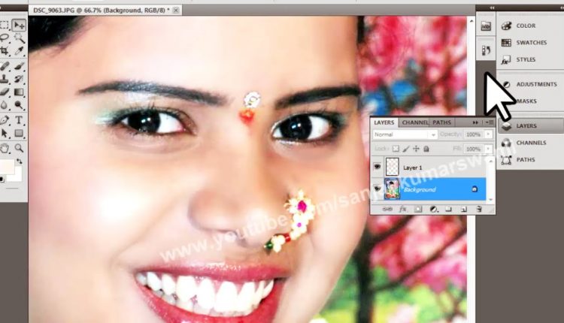Select the Eyedropper tool
The width and height of the screenshot is (564, 323).
point(19,51)
